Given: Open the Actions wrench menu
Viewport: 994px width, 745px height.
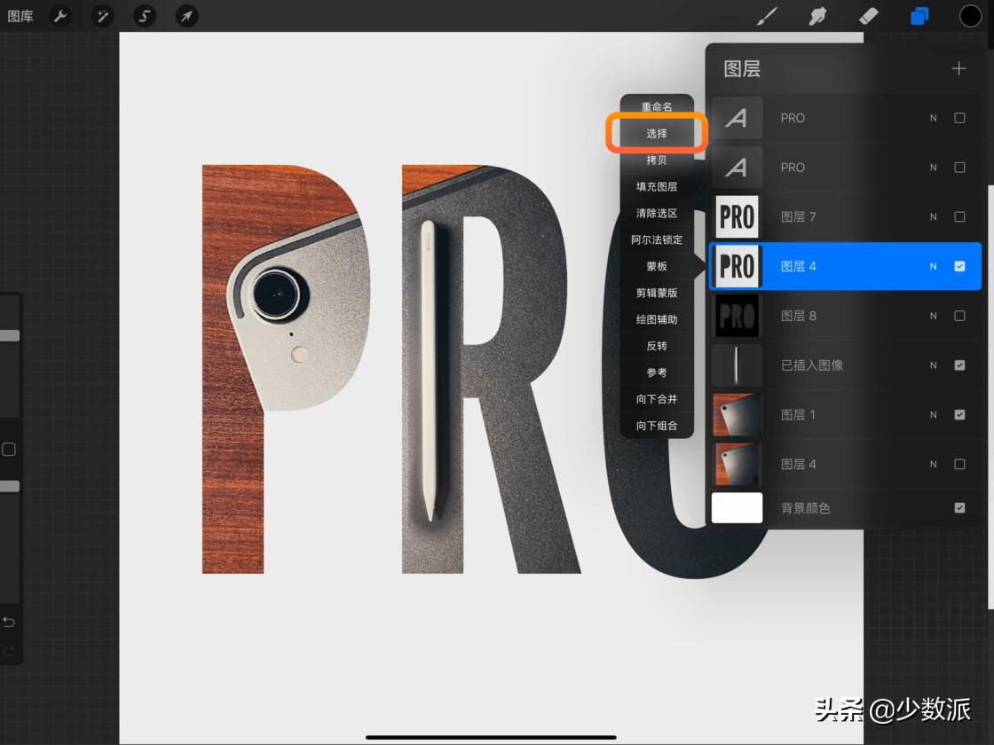Looking at the screenshot, I should [60, 16].
